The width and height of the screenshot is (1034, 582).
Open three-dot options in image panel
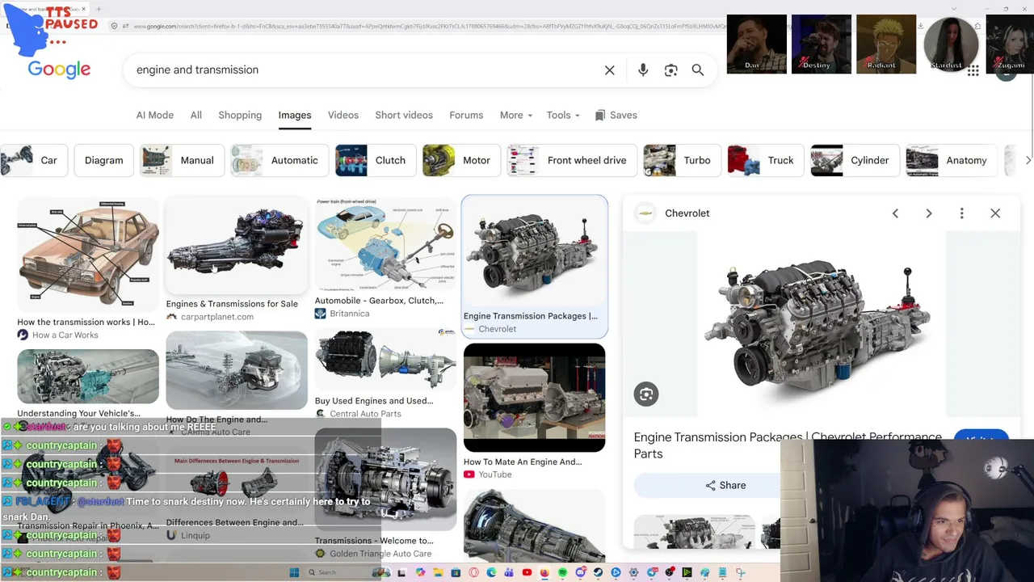coord(961,213)
